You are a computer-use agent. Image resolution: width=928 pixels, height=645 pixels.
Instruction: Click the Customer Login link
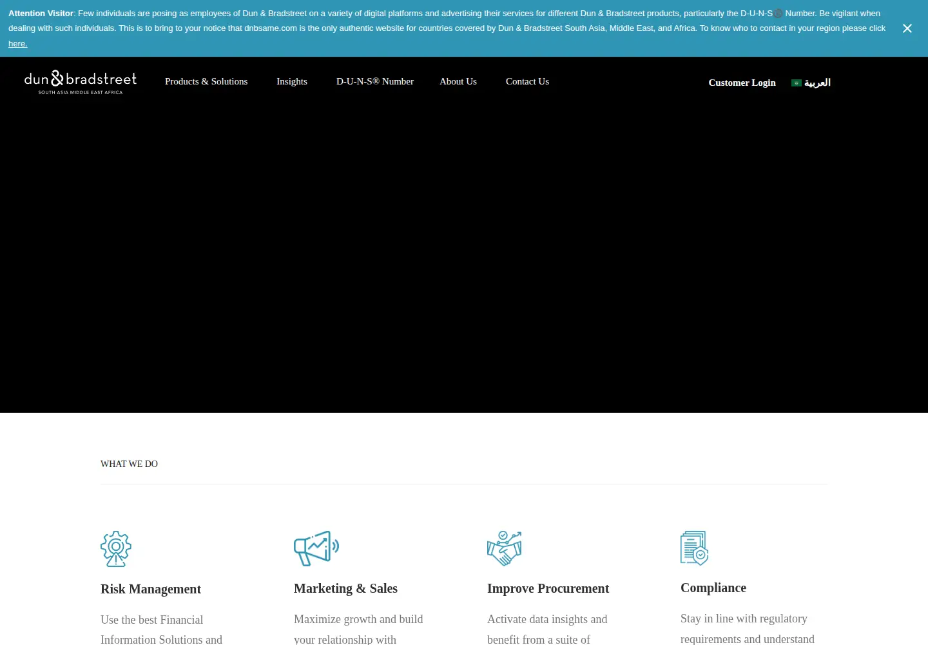pyautogui.click(x=742, y=83)
